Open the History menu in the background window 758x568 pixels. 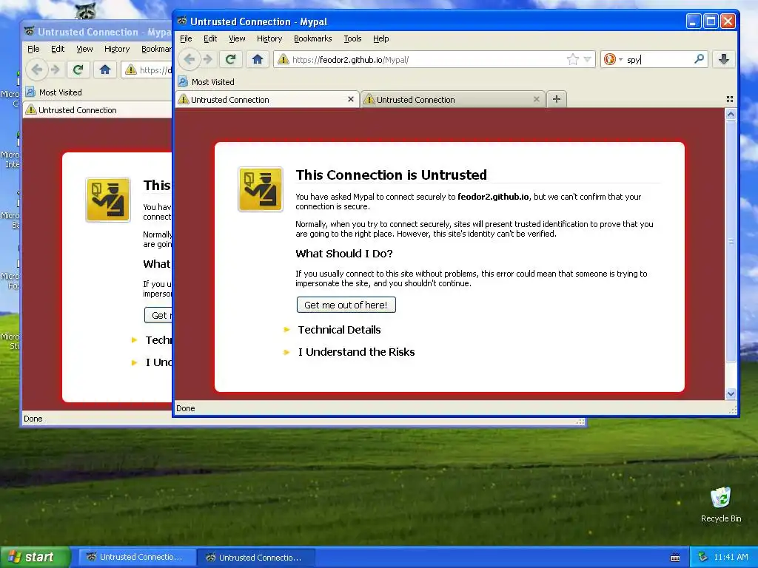click(117, 49)
